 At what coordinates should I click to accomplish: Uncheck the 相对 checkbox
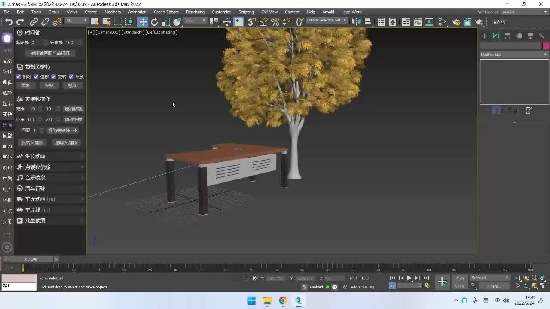point(18,76)
